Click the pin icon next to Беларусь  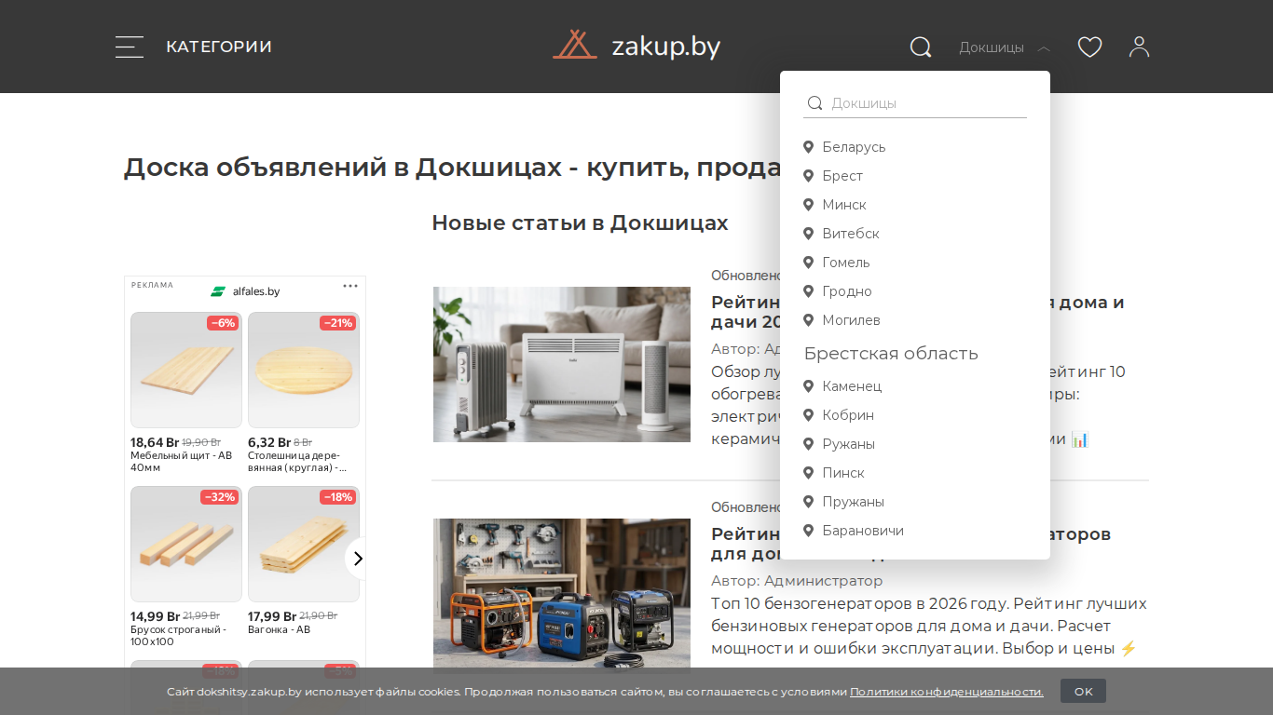pyautogui.click(x=809, y=146)
